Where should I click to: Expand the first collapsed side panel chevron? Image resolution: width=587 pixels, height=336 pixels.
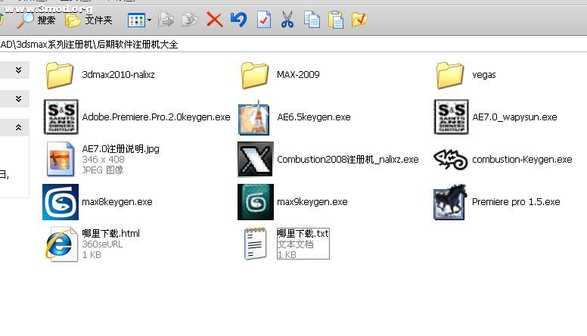tap(18, 70)
